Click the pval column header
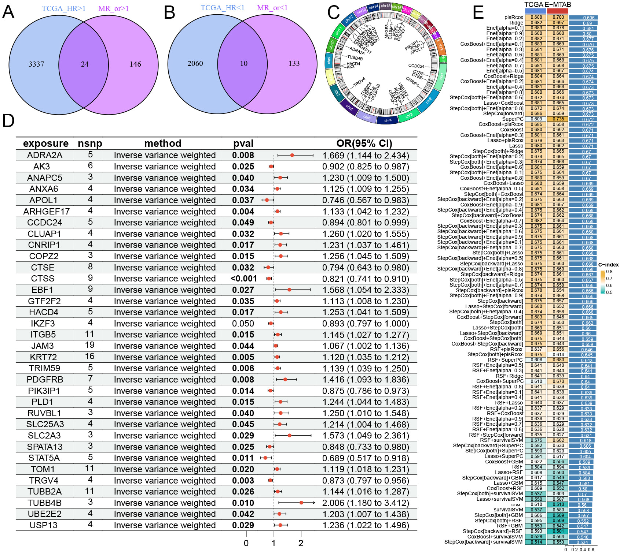This screenshot has width=620, height=552. point(243,143)
